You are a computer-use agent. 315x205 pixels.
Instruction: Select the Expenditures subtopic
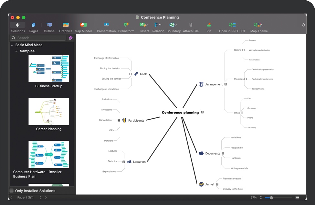pyautogui.click(x=109, y=172)
